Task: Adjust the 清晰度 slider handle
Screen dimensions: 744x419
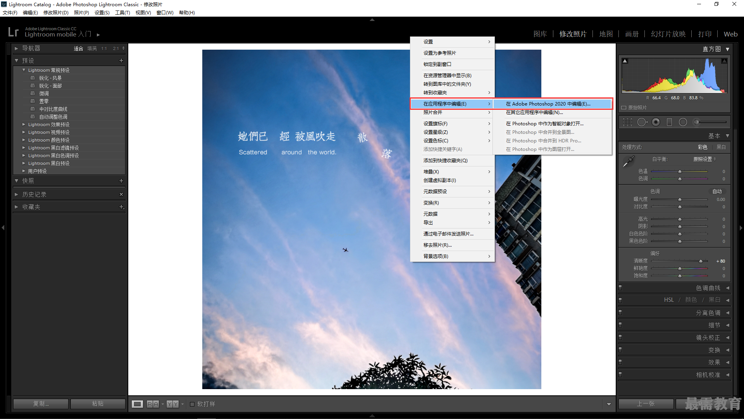Action: pos(701,261)
